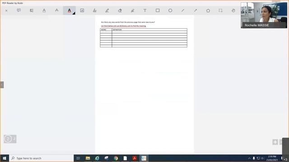Viewport: 289px width, 162px height.
Task: Show hidden system tray icons
Action: coord(249,158)
